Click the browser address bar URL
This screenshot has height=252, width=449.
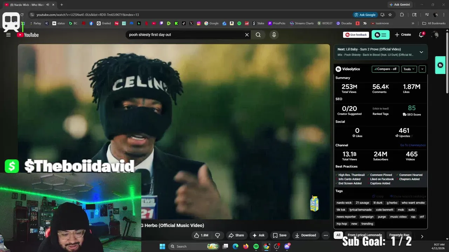[88, 15]
